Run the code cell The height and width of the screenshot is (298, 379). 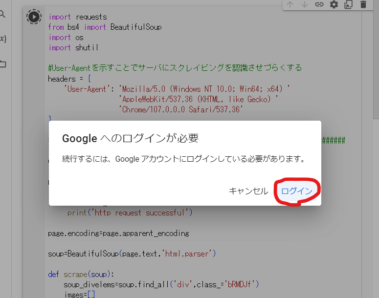[x=34, y=17]
